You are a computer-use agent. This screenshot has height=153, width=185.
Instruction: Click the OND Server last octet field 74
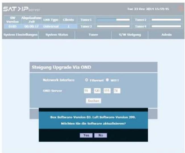point(117,91)
